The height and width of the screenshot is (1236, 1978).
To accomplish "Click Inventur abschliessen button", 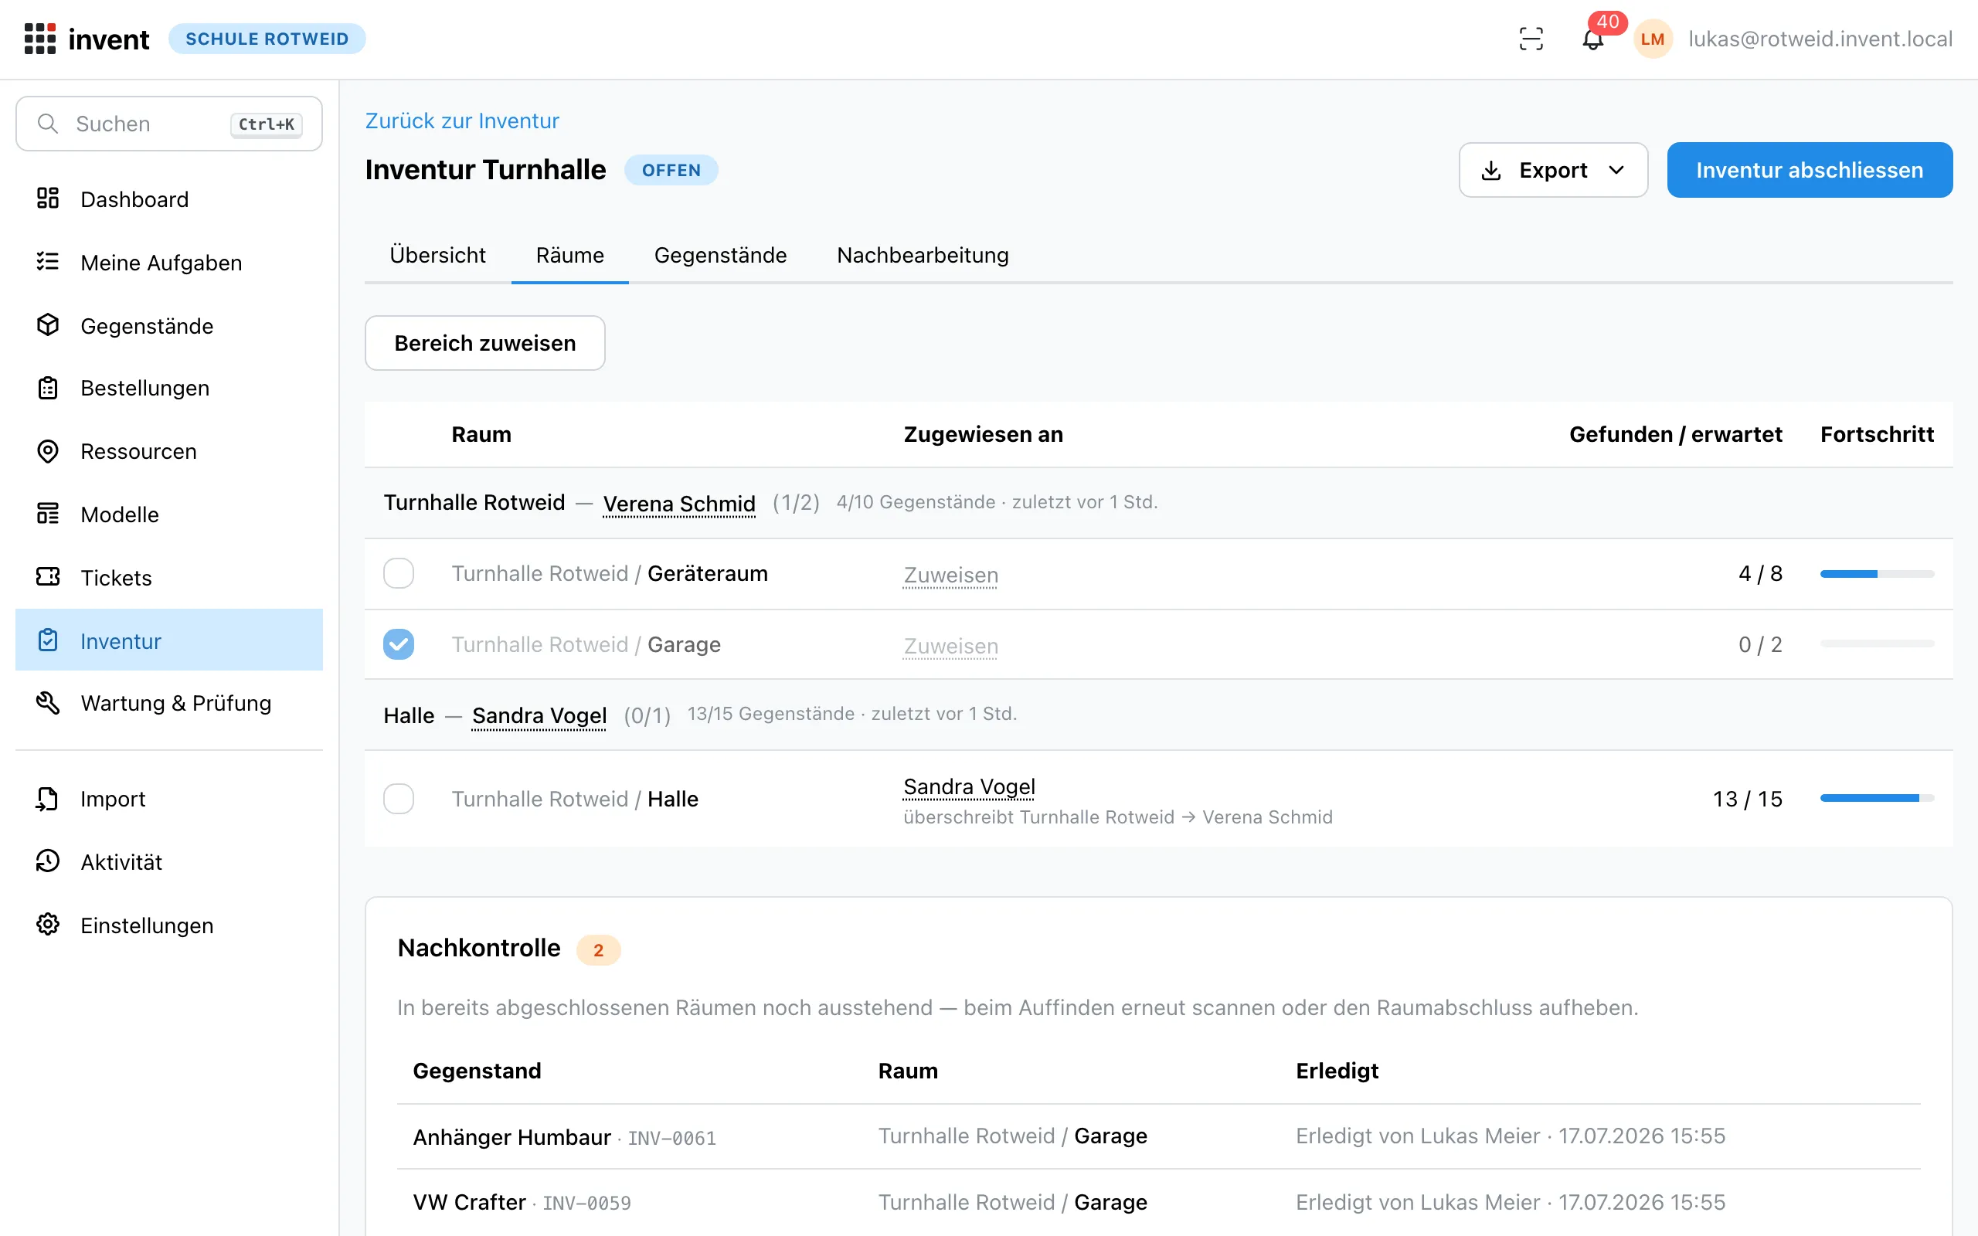I will [1810, 170].
